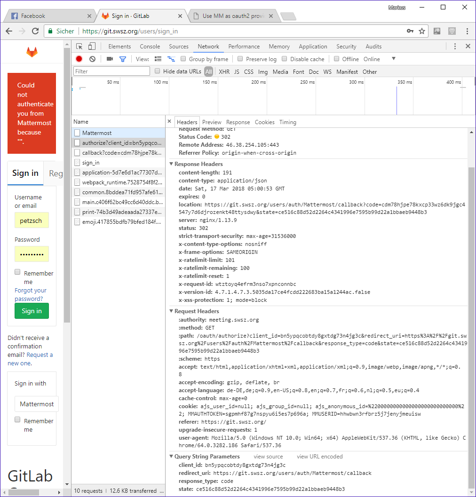This screenshot has height=497, width=476.
Task: Select the callback?code= request row
Action: (118, 153)
